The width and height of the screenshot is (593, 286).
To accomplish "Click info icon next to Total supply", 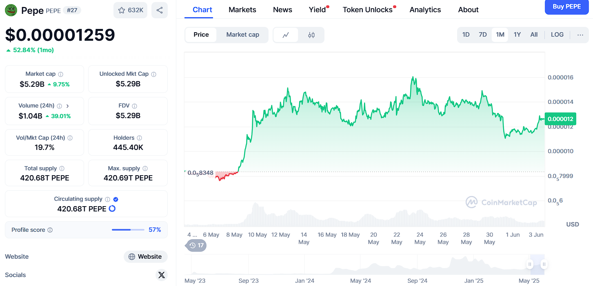I will [x=62, y=169].
